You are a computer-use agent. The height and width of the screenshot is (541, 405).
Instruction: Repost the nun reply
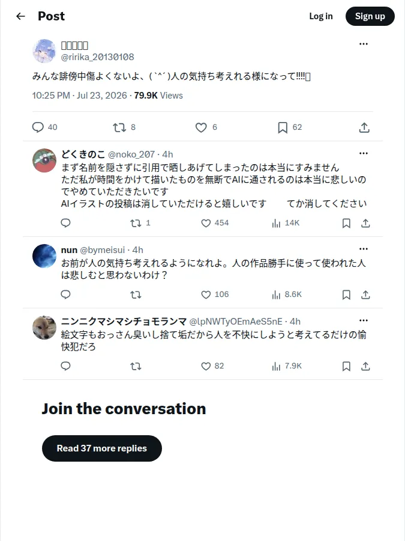[136, 295]
